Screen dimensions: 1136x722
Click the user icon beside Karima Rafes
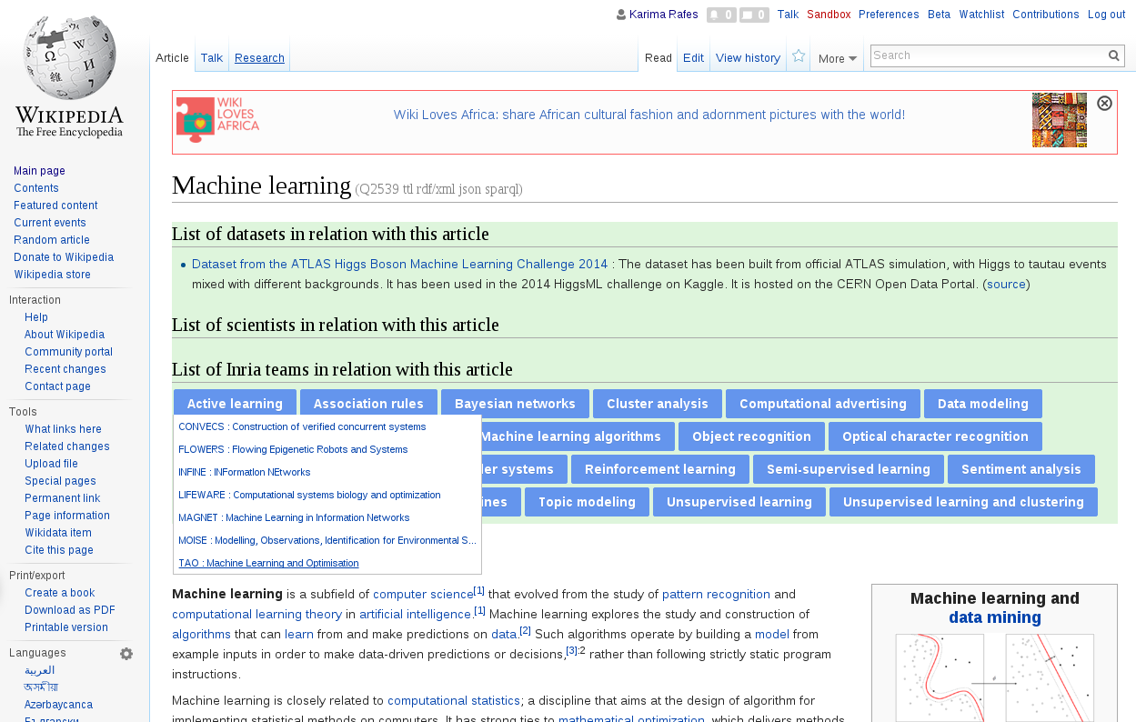(x=621, y=15)
